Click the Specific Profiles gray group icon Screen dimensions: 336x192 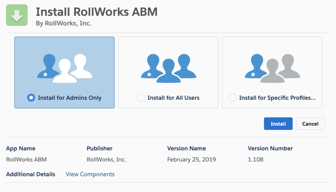272,68
